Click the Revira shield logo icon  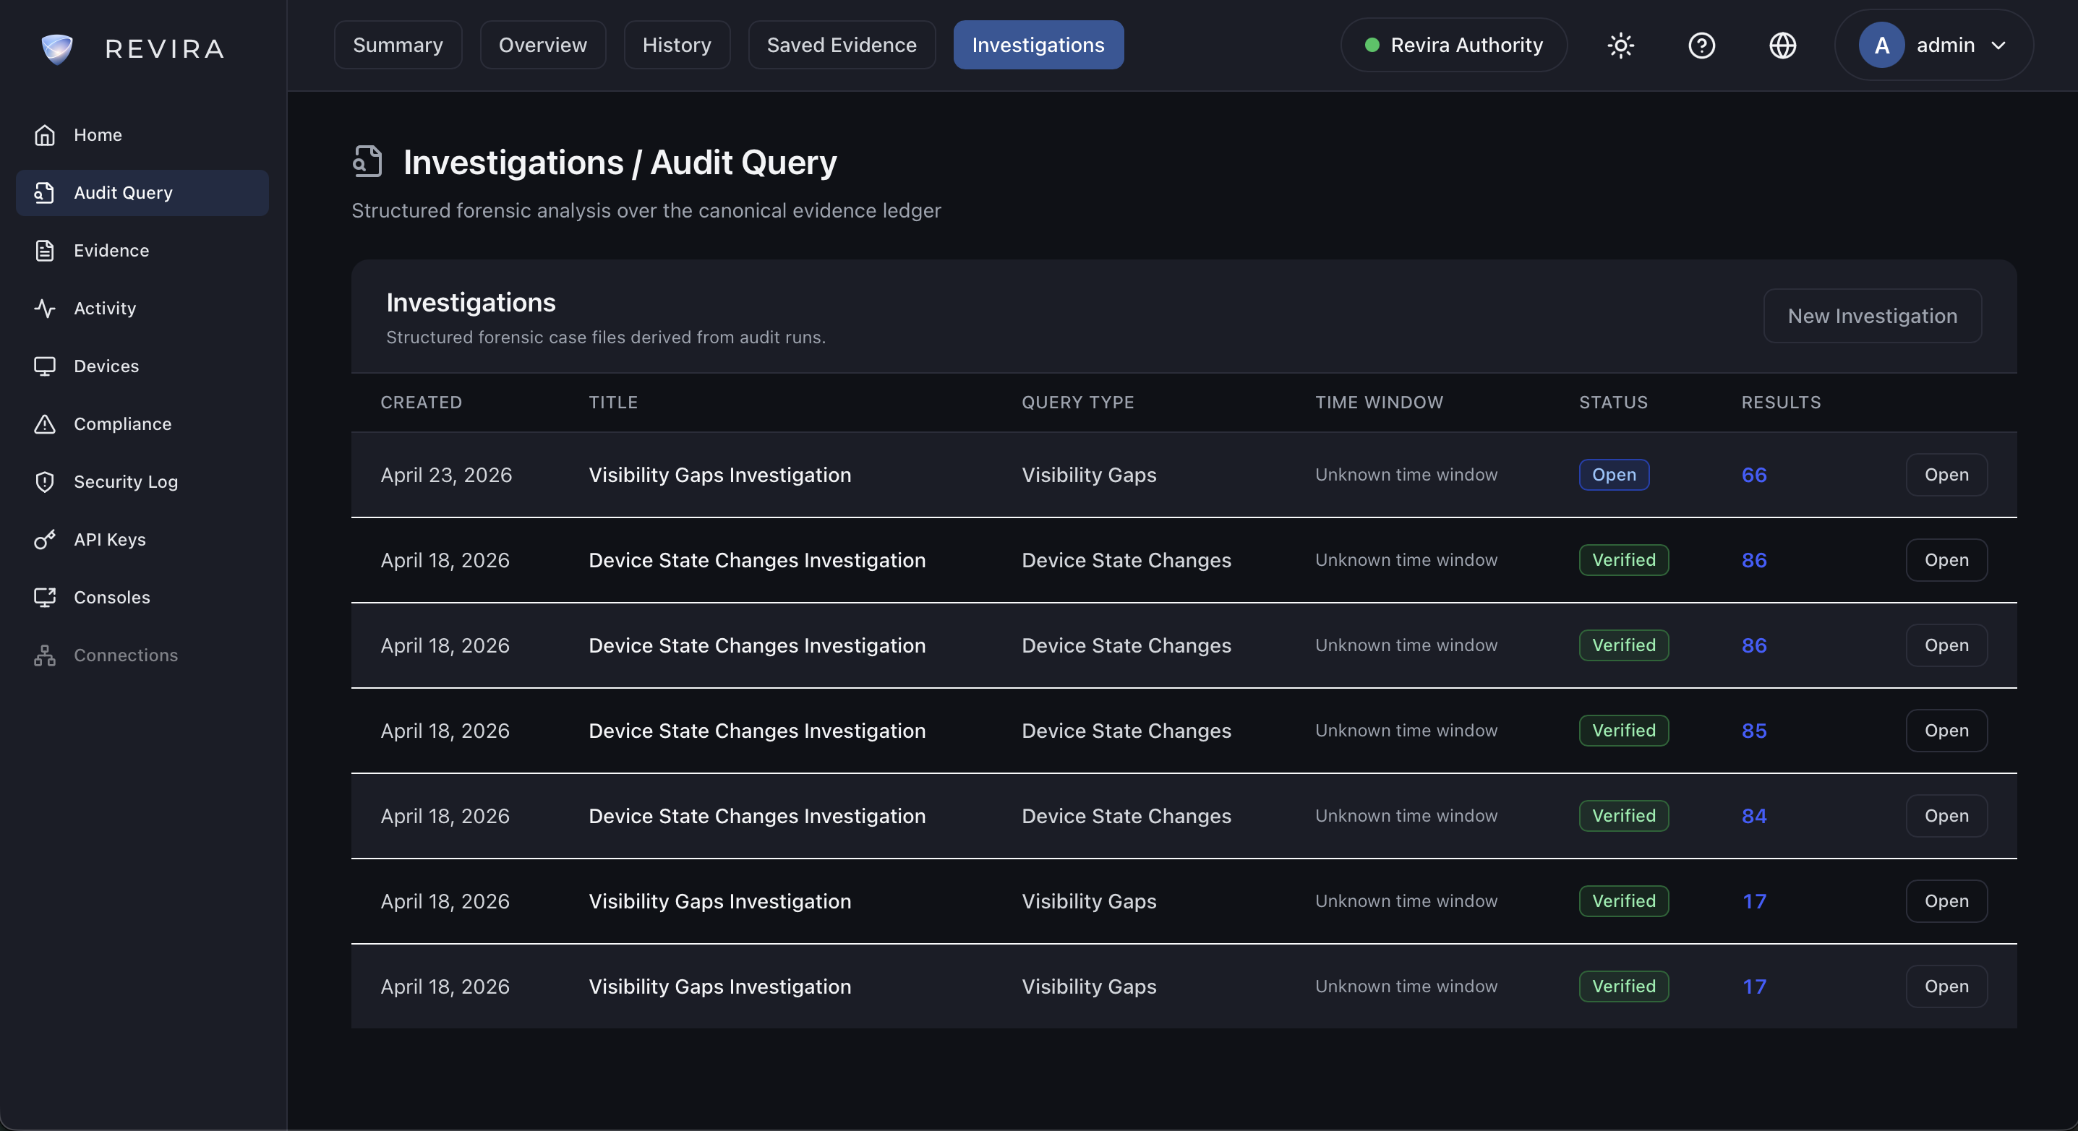tap(56, 48)
